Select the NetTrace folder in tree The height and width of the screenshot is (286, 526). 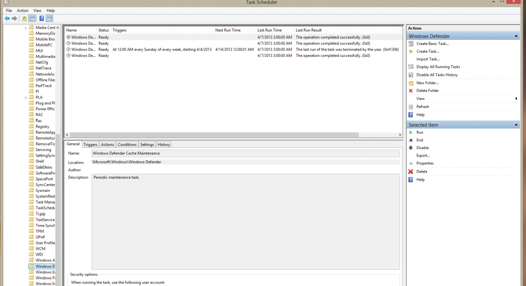pyautogui.click(x=40, y=68)
